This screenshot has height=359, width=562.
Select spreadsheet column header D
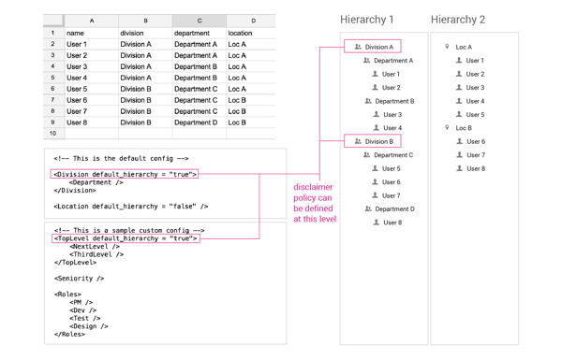point(251,21)
